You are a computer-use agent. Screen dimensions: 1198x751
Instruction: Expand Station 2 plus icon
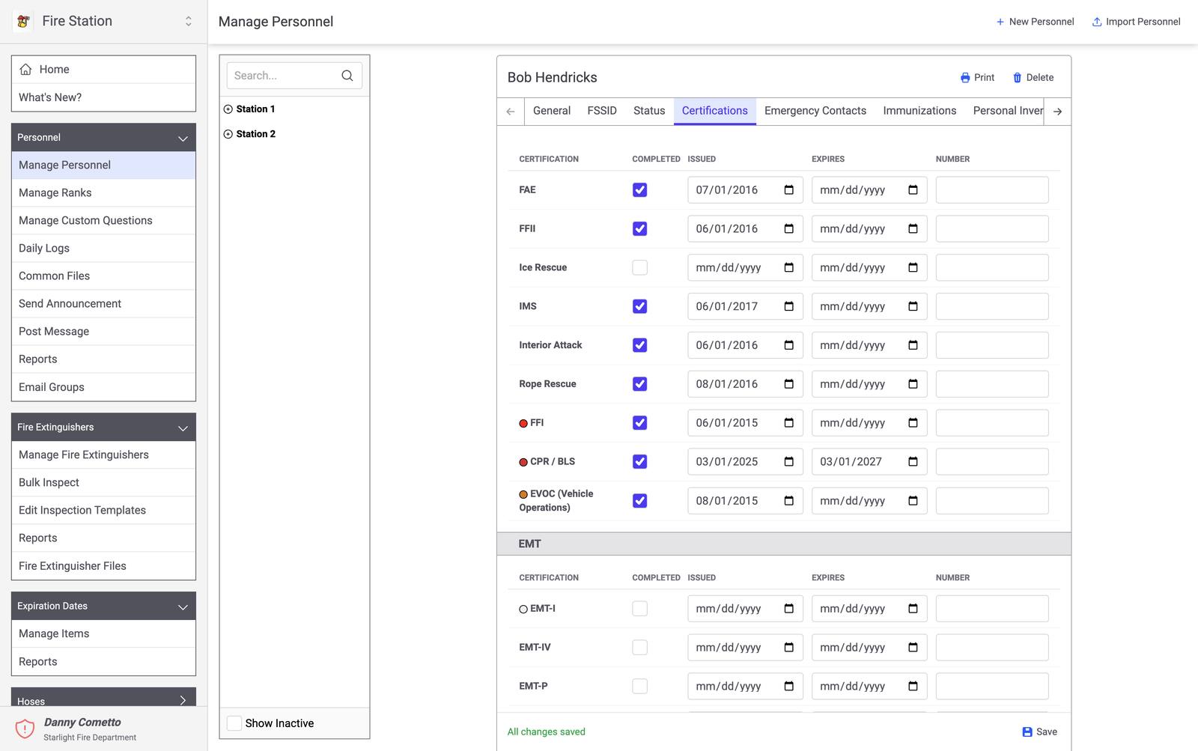coord(228,134)
